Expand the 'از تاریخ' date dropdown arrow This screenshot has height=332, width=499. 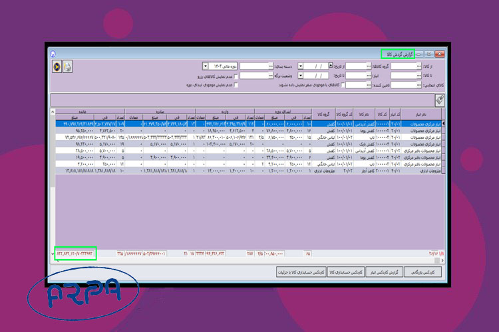[x=301, y=66]
